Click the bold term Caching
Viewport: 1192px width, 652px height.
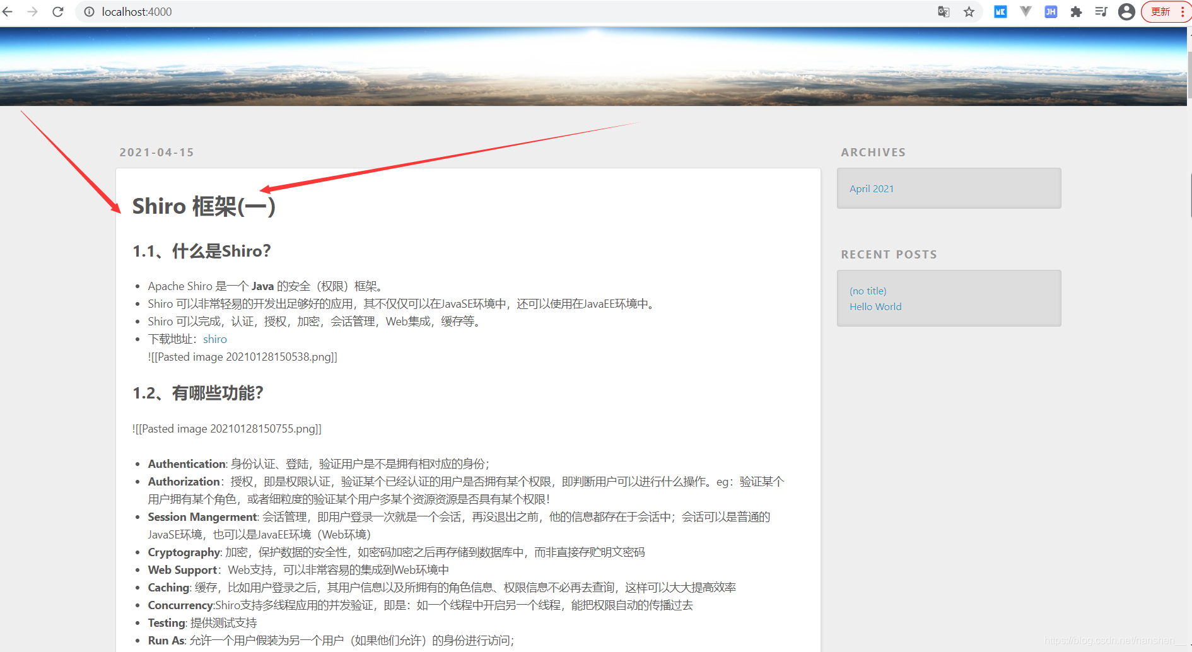click(x=169, y=588)
